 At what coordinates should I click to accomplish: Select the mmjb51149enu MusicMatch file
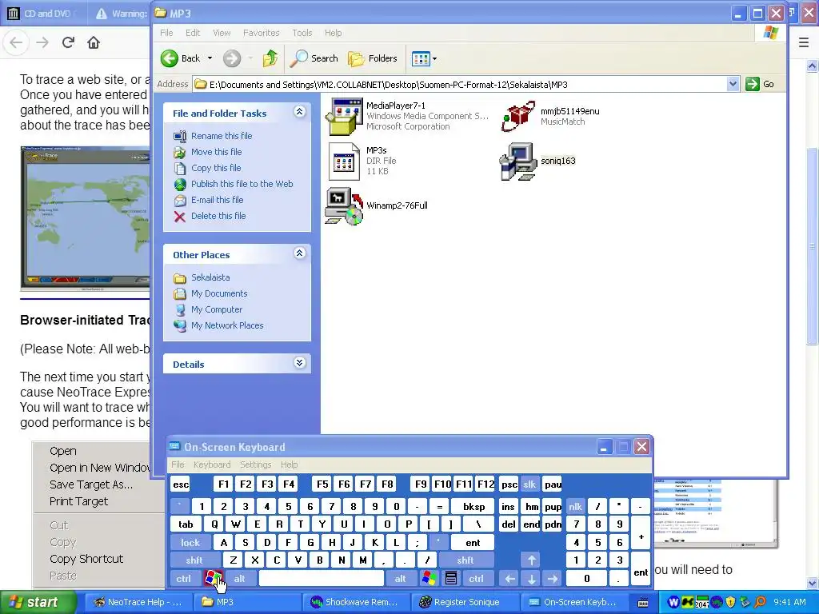coord(518,116)
